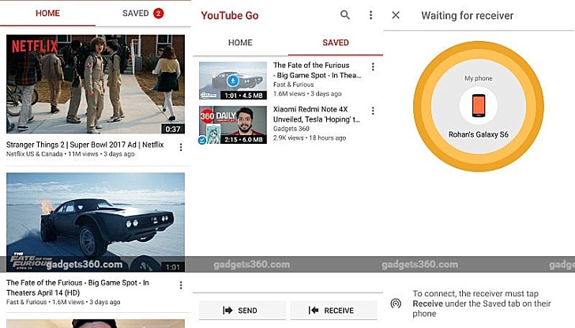Open options for Xiaomi Redmi Note 4X video

point(374,111)
